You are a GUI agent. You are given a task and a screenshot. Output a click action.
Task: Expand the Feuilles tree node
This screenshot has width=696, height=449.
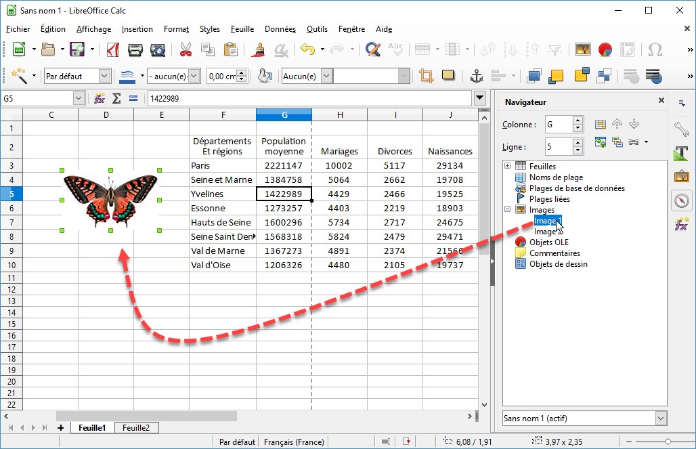point(507,166)
